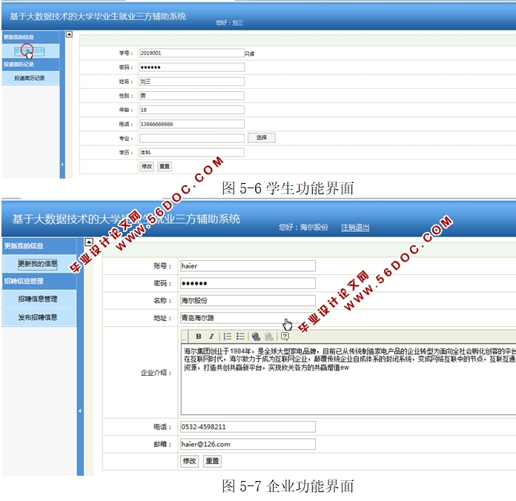Image resolution: width=516 pixels, height=501 pixels.
Task: Insert bulleted list in editor toolbar
Action: pyautogui.click(x=240, y=336)
